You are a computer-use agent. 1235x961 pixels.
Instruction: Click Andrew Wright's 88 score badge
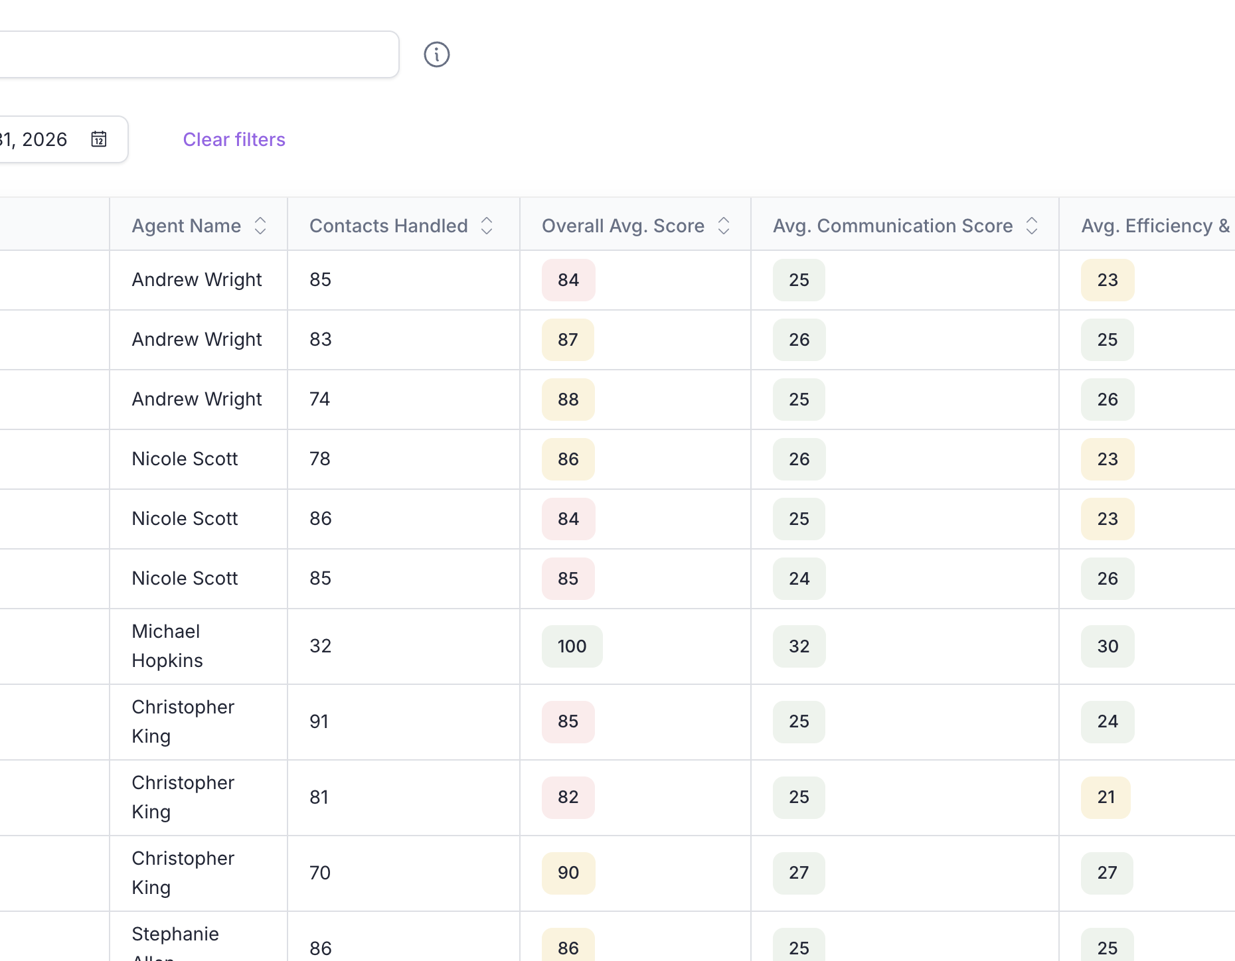pyautogui.click(x=568, y=399)
